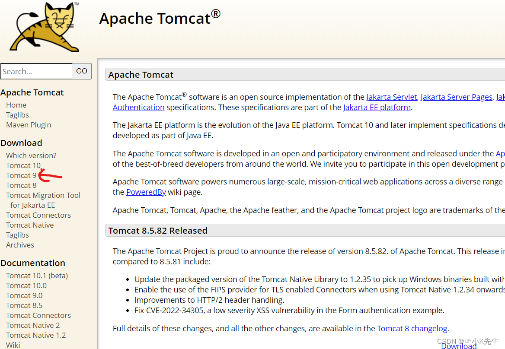Follow the Jakarta Server Pages hyperlink
Screen dimensions: 505x349
click(x=457, y=97)
